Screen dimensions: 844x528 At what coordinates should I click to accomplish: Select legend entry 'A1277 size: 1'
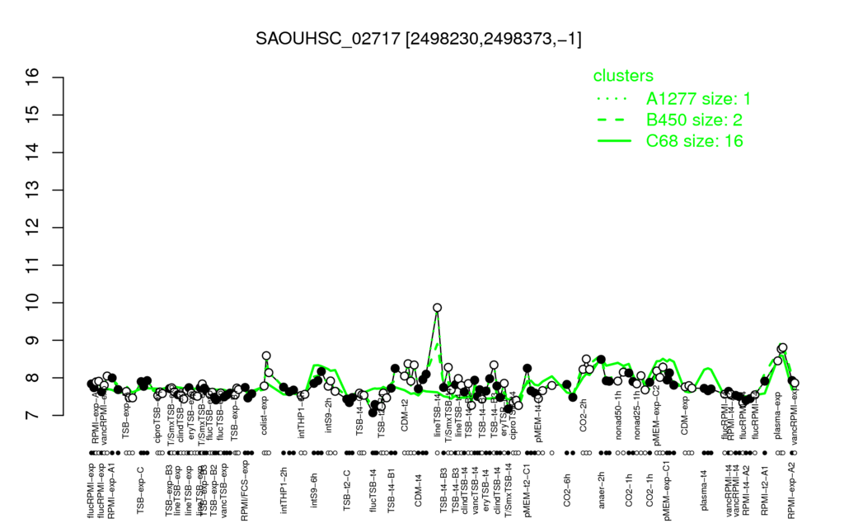pos(698,99)
